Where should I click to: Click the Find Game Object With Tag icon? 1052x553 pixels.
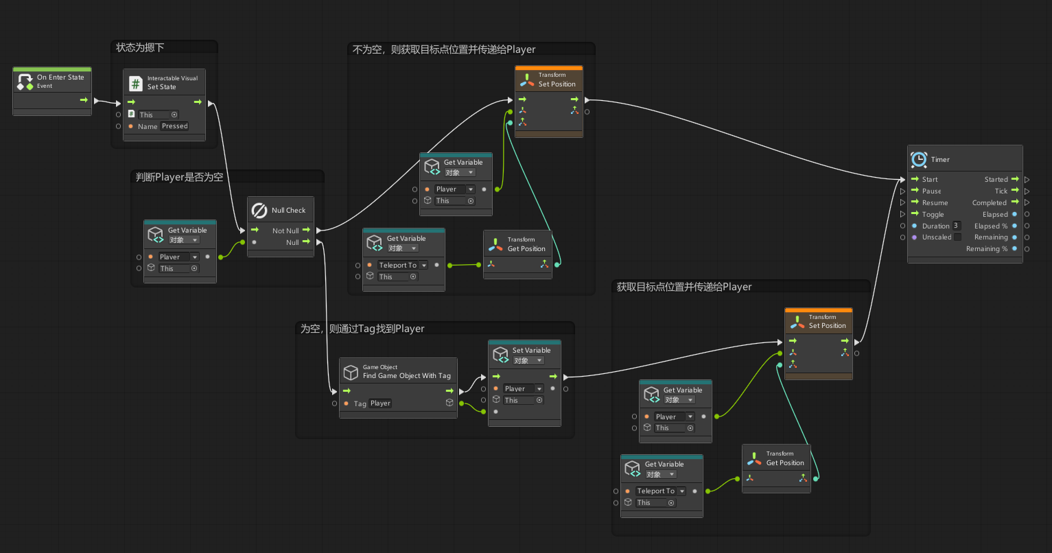[351, 372]
